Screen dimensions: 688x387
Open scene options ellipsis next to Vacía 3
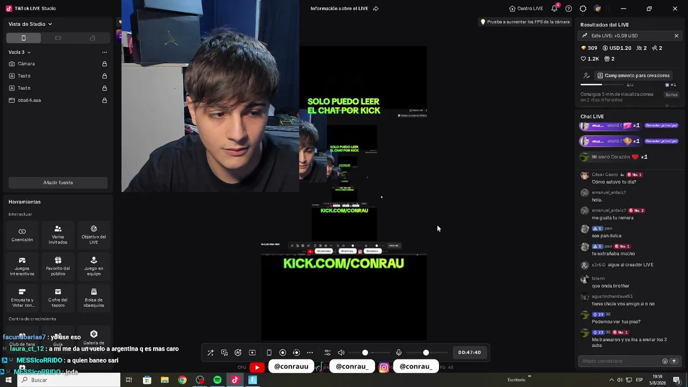(104, 52)
